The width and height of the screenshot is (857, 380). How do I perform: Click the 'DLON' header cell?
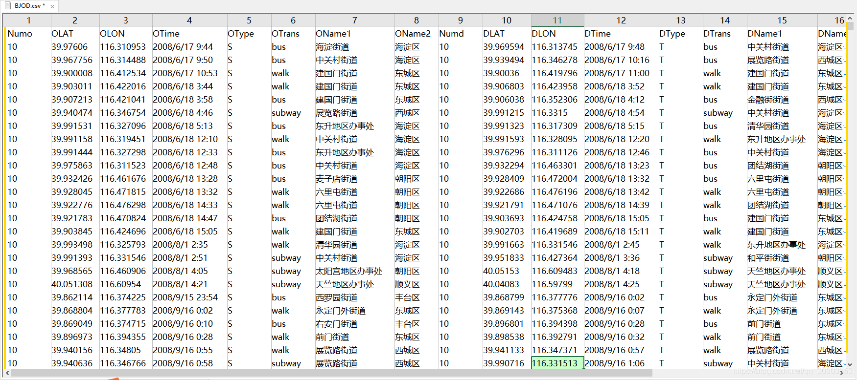coord(557,34)
